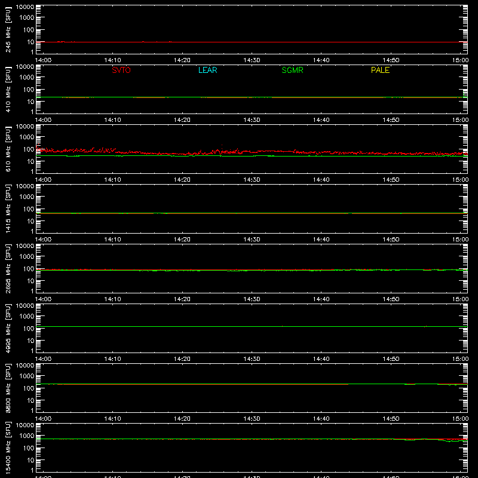This screenshot has height=478, width=478.
Task: Click the 14:50 tick under the 1415 MHz plot
Action: pos(391,240)
